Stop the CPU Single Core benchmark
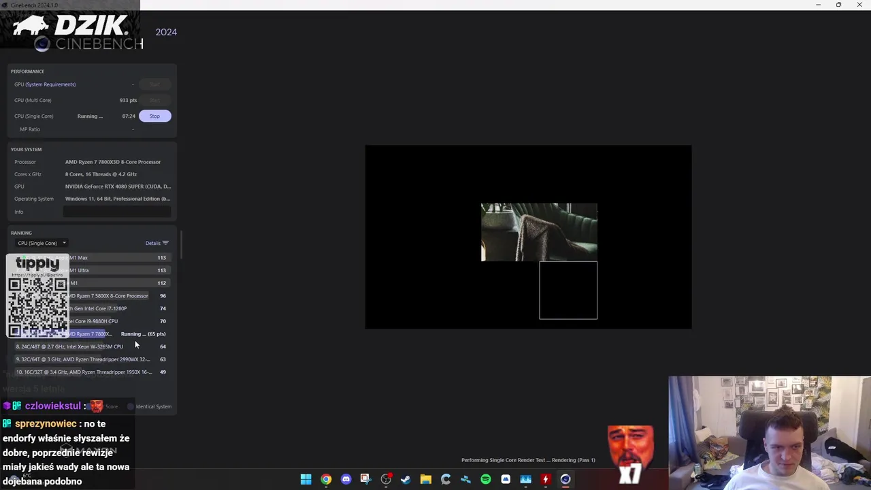 pyautogui.click(x=154, y=116)
